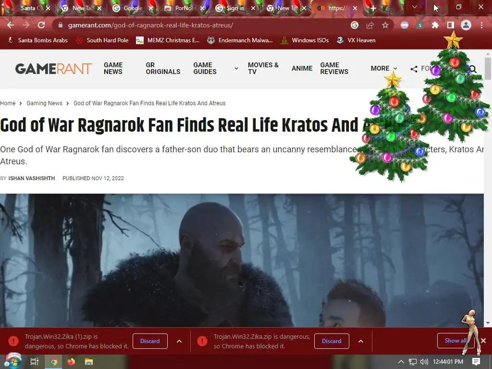Open the Extensions puzzle icon

click(x=435, y=25)
